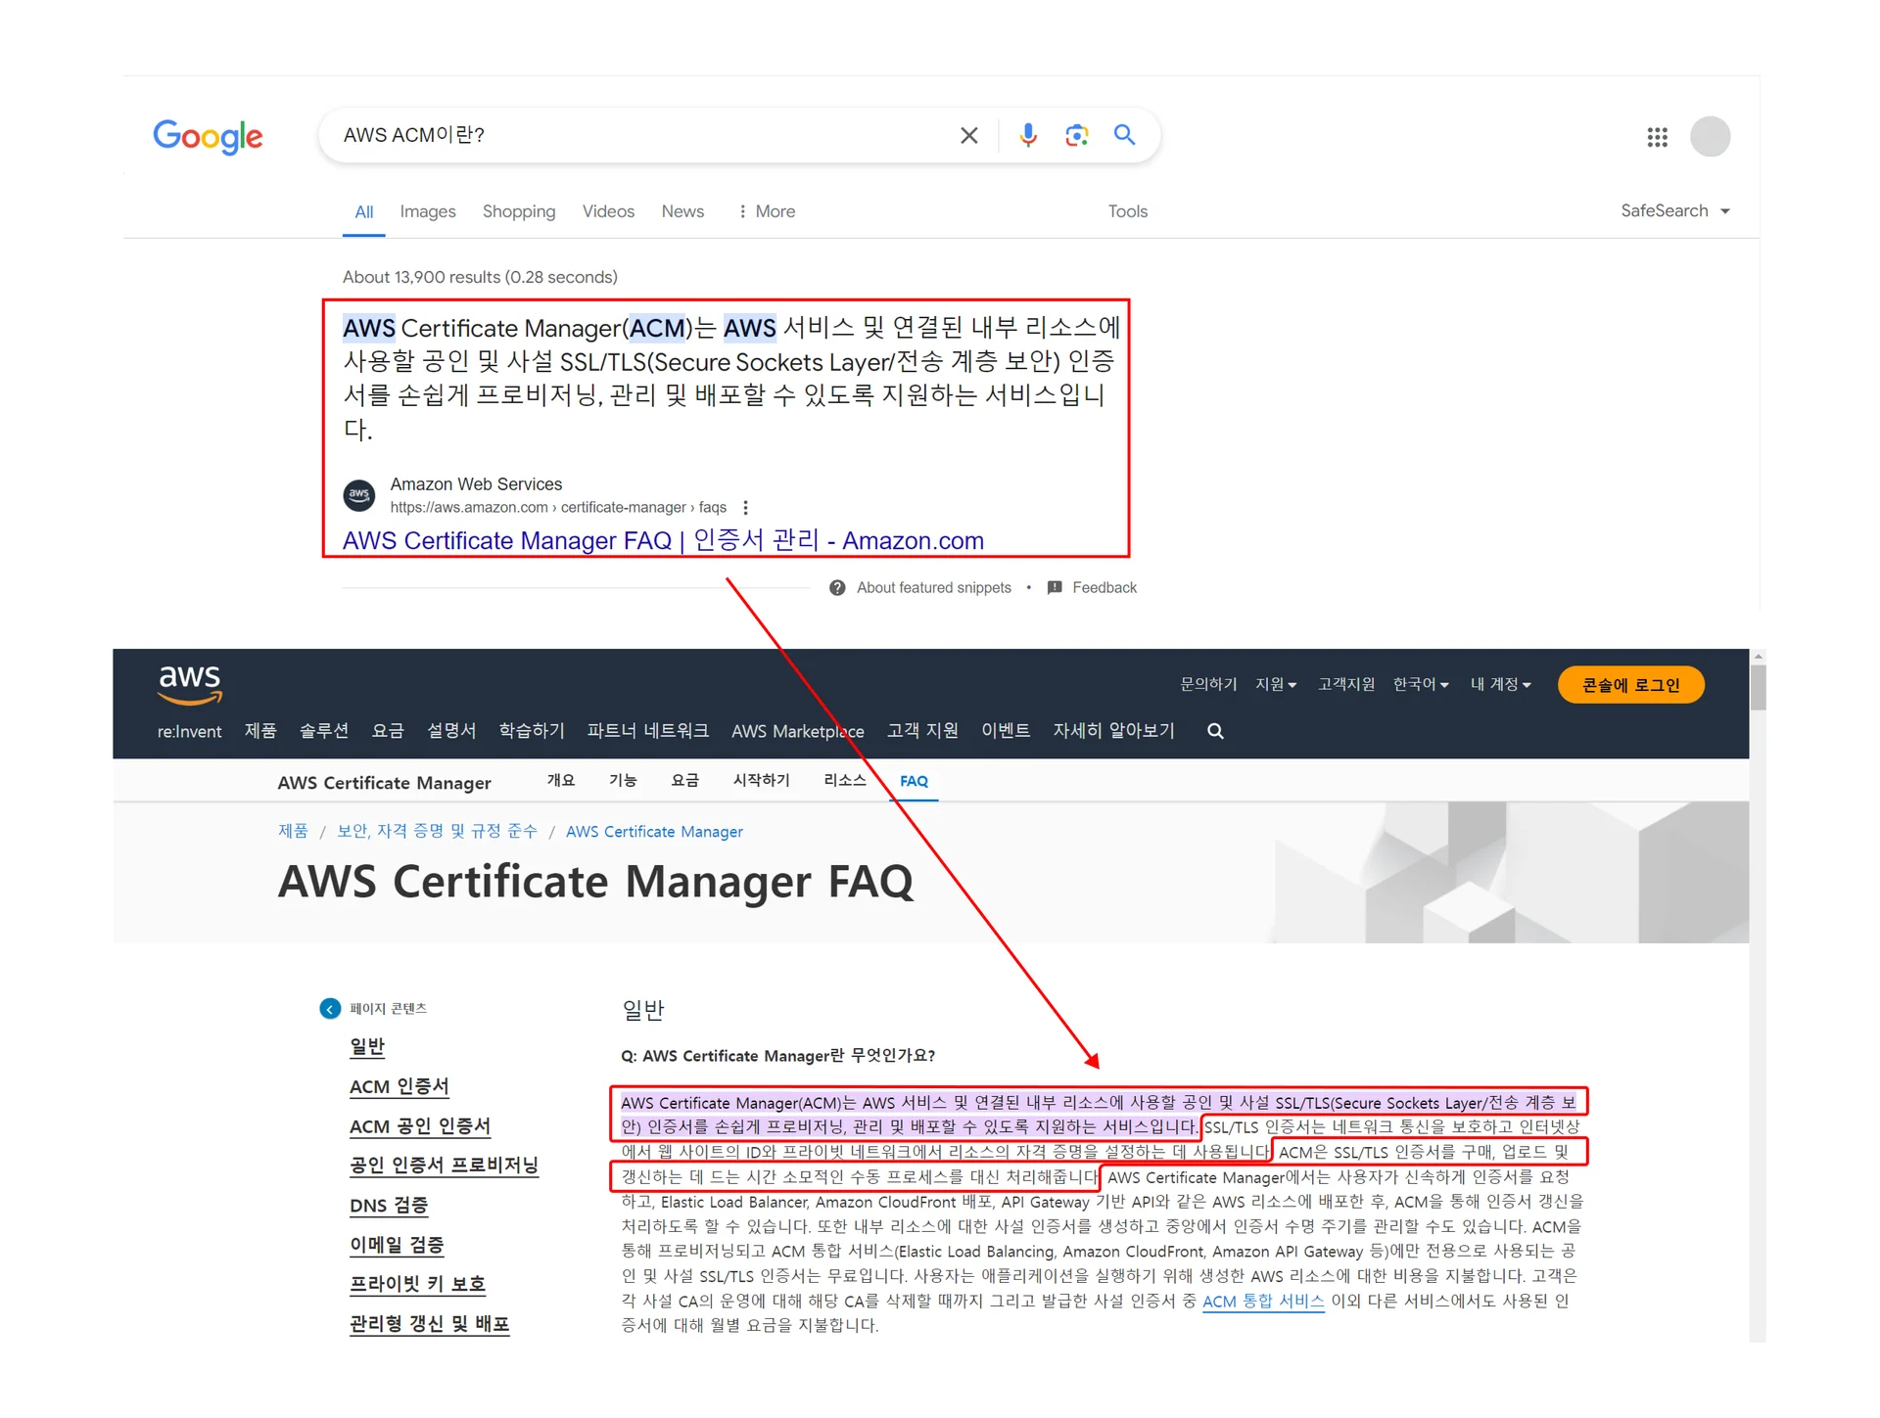Expand the 내 계정 account dropdown
Image resolution: width=1880 pixels, height=1418 pixels.
click(x=1499, y=684)
